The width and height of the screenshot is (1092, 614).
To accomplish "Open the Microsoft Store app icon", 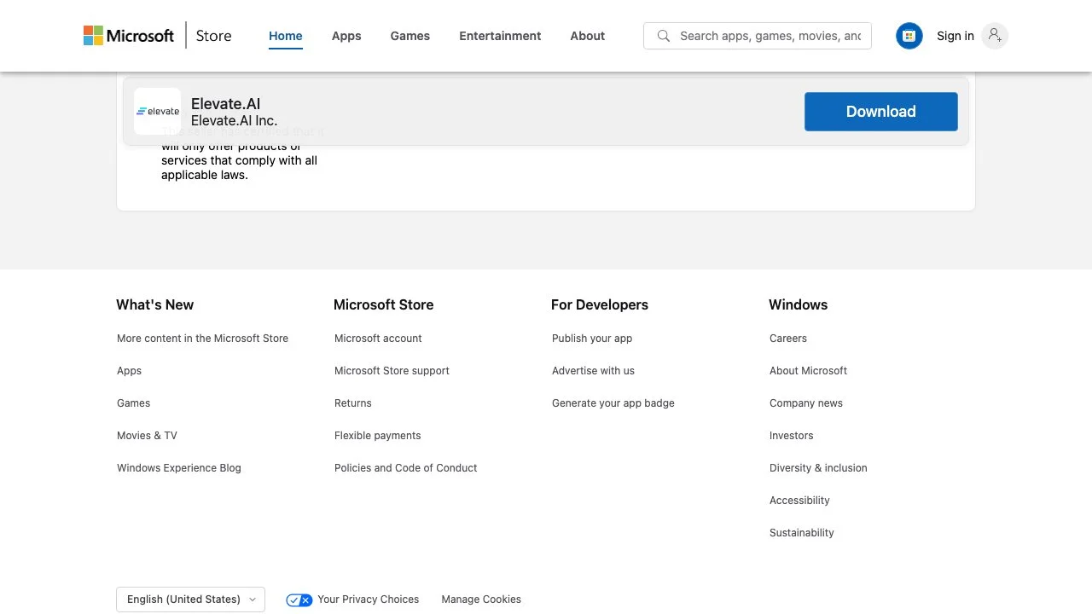I will pyautogui.click(x=909, y=36).
